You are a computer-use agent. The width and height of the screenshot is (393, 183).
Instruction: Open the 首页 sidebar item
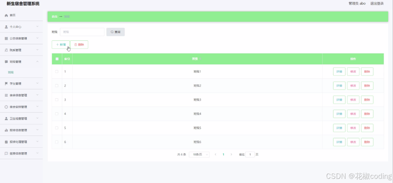[x=21, y=15]
